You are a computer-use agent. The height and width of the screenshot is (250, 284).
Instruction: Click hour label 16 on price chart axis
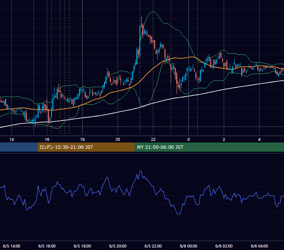pyautogui.click(x=47, y=140)
